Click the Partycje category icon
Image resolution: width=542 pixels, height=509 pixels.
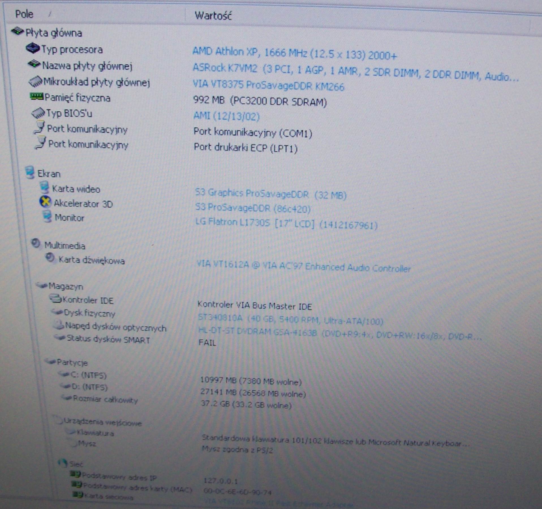(x=50, y=361)
